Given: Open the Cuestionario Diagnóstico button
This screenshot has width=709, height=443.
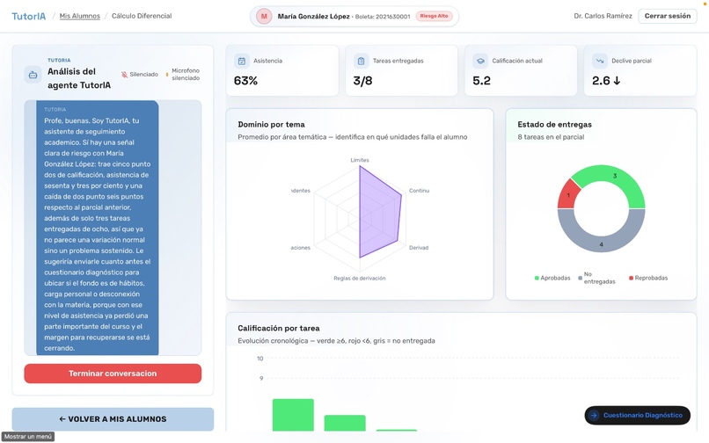Looking at the screenshot, I should pos(637,415).
